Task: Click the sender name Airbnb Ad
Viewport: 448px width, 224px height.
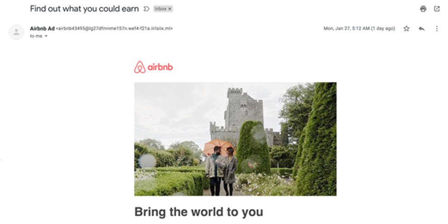Action: 42,28
